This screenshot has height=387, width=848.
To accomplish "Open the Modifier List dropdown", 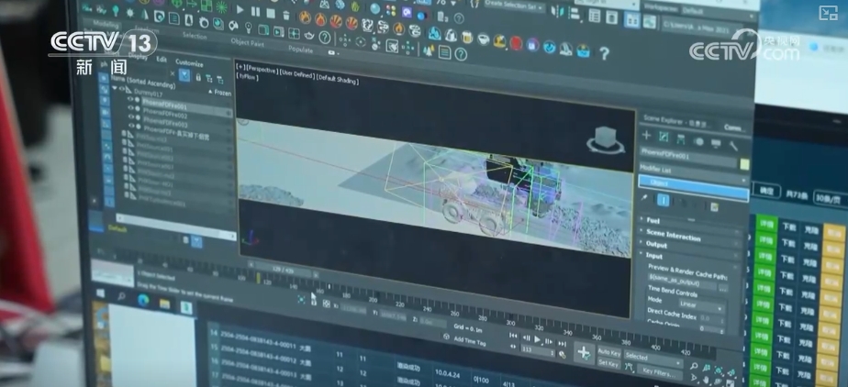I will 694,182.
